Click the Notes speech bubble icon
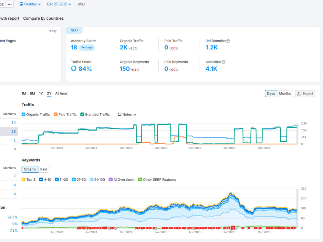323x242 pixels. pyautogui.click(x=120, y=115)
